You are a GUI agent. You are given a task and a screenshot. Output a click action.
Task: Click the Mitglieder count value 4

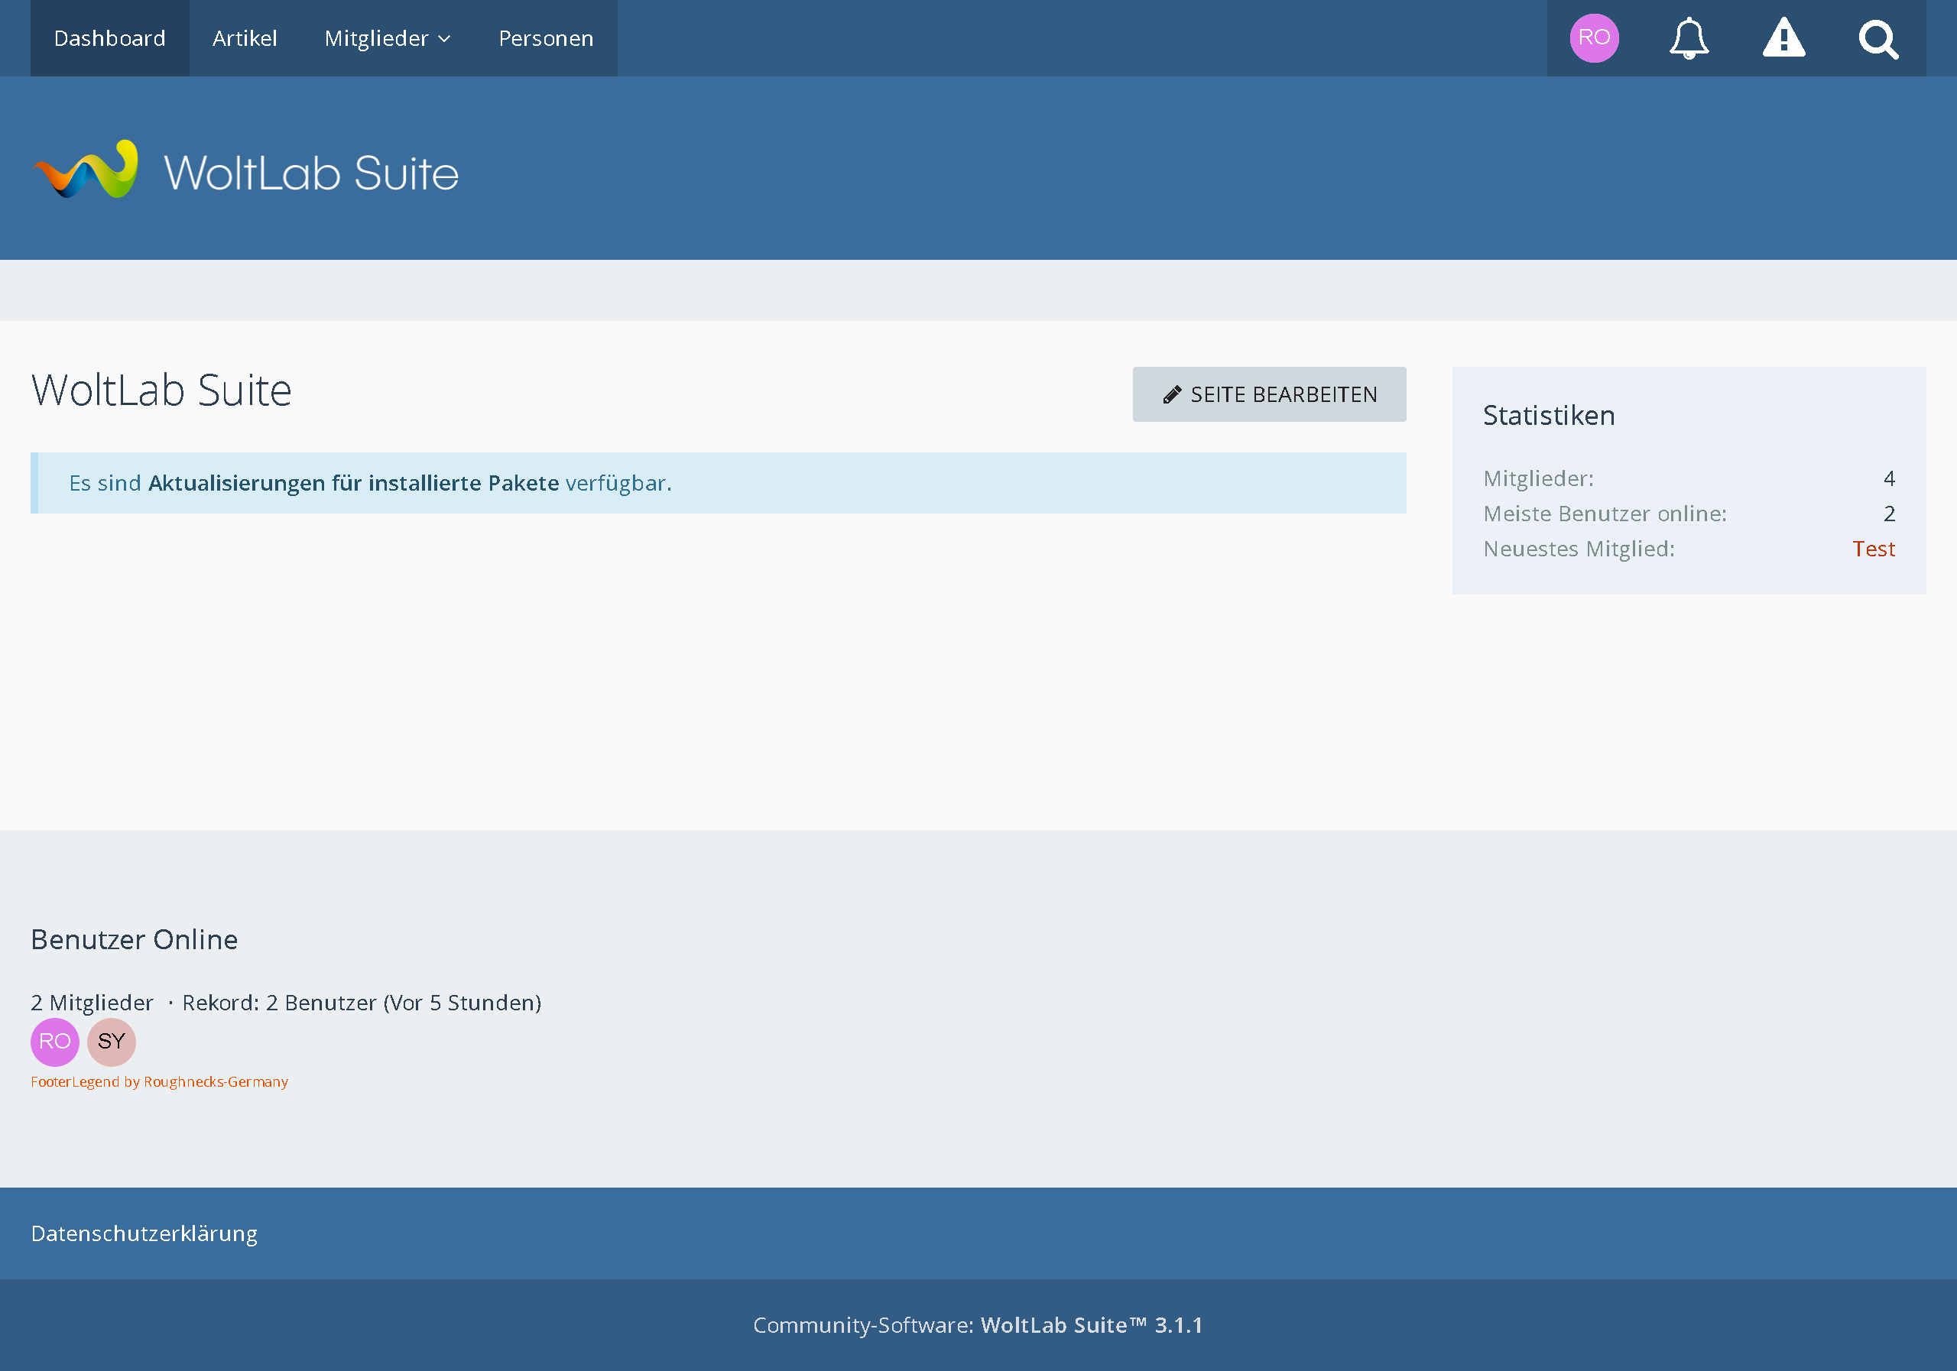point(1889,479)
